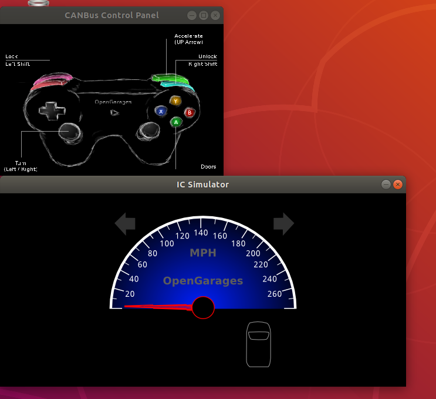This screenshot has height=399, width=436.
Task: Click the CANBus Control Panel title bar
Action: tap(111, 15)
